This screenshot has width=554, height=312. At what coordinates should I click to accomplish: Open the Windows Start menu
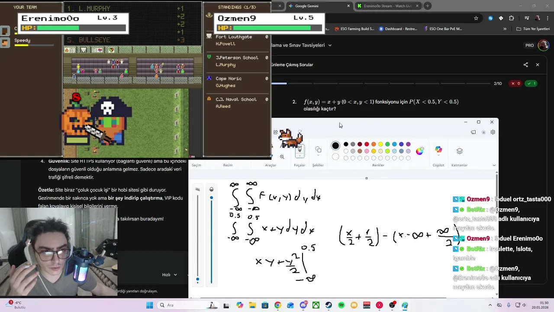tap(150, 305)
